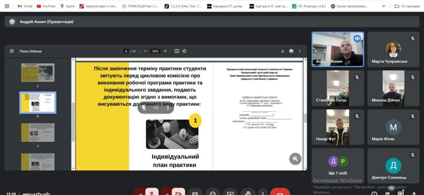Screen dimensions: 424x195
Task: Expand camera video settings arrow
Action: pos(167,192)
